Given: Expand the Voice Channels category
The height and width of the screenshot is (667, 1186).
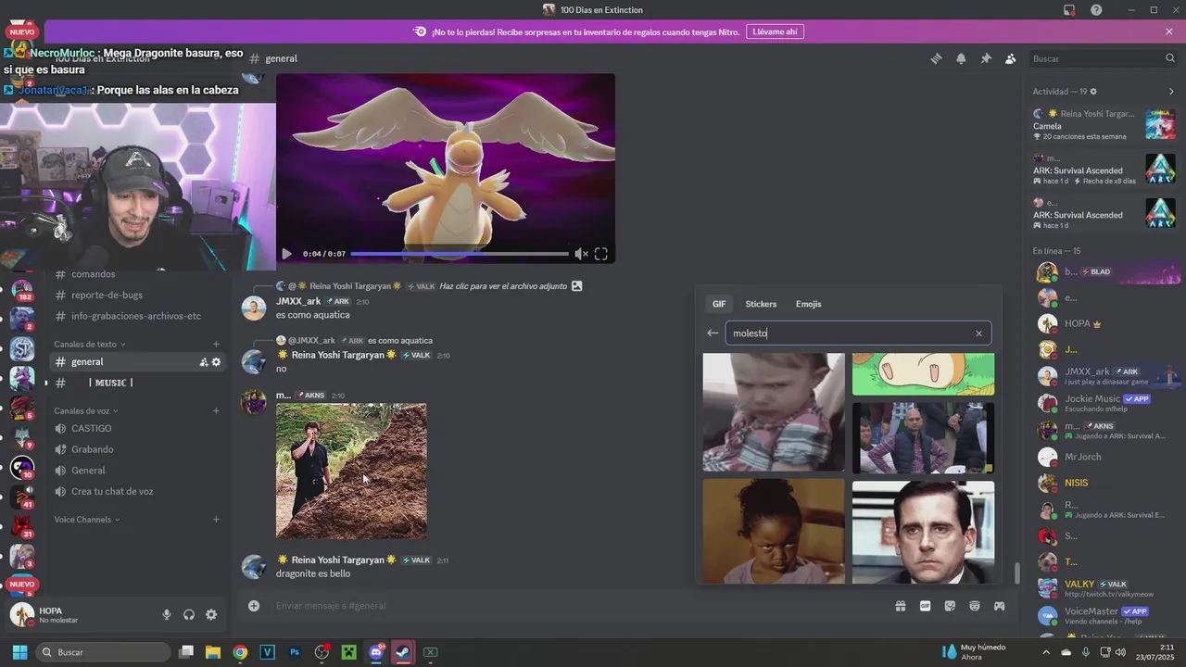Looking at the screenshot, I should 87,520.
